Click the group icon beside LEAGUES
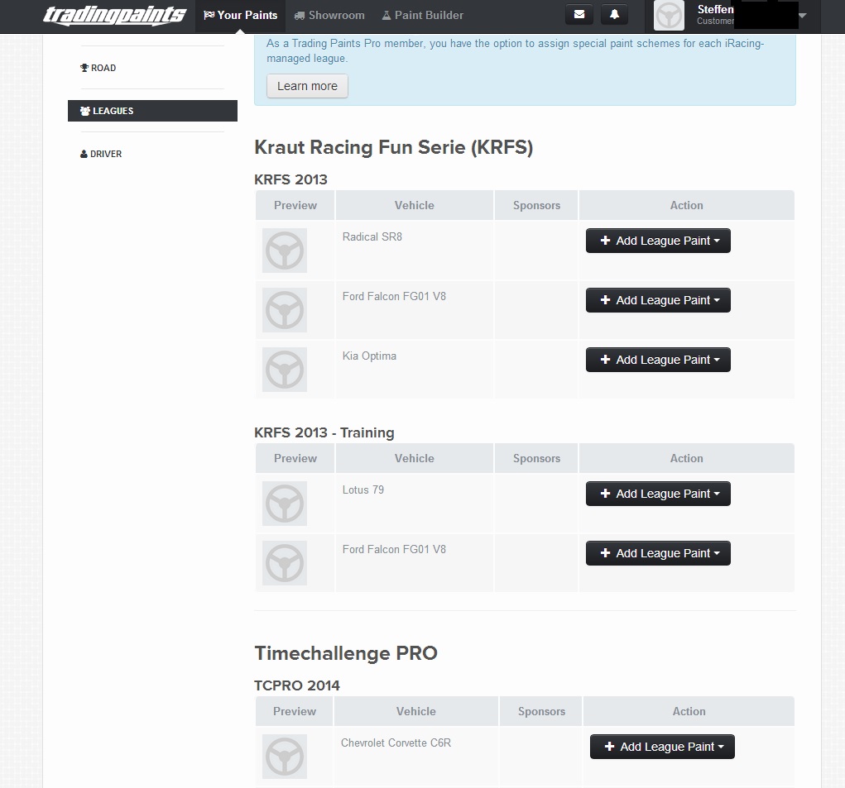 pos(85,111)
